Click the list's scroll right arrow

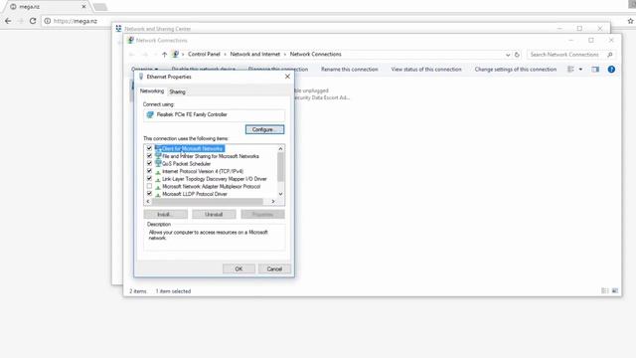pos(273,201)
